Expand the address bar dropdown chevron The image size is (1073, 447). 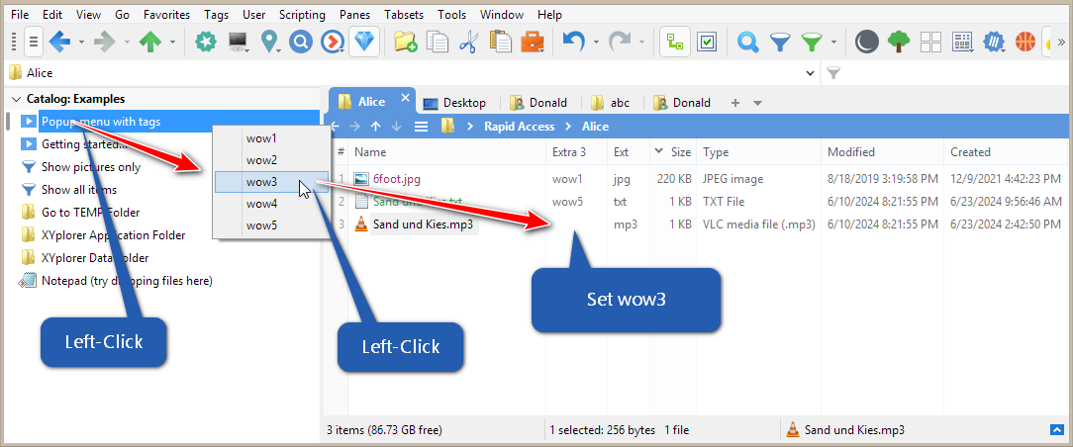tap(811, 73)
